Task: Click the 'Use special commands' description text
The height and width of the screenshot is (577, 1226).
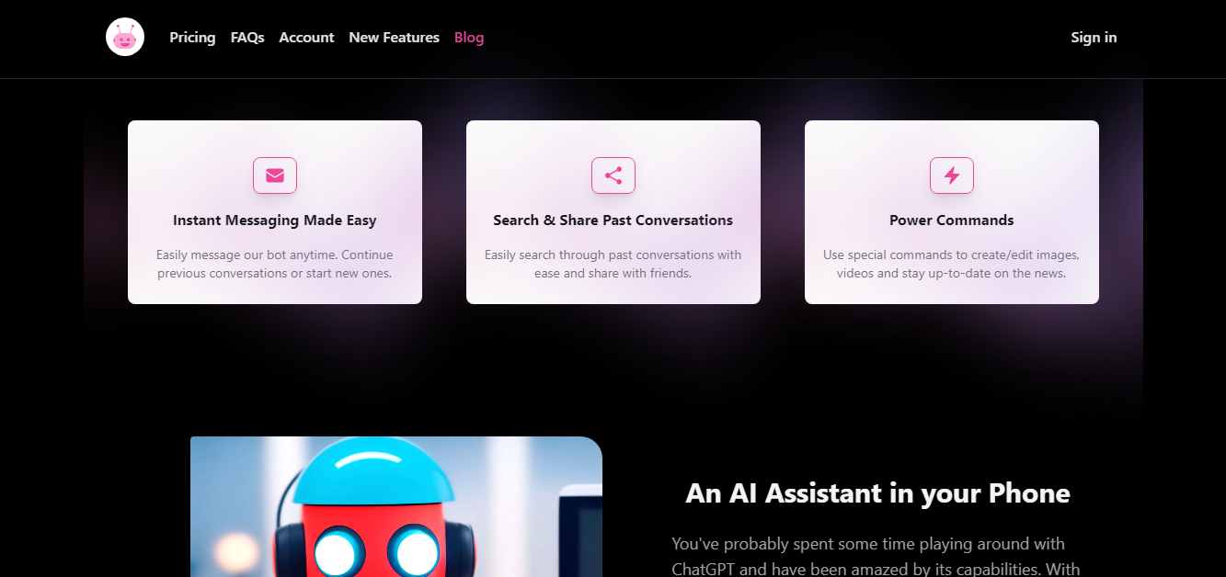Action: [952, 264]
